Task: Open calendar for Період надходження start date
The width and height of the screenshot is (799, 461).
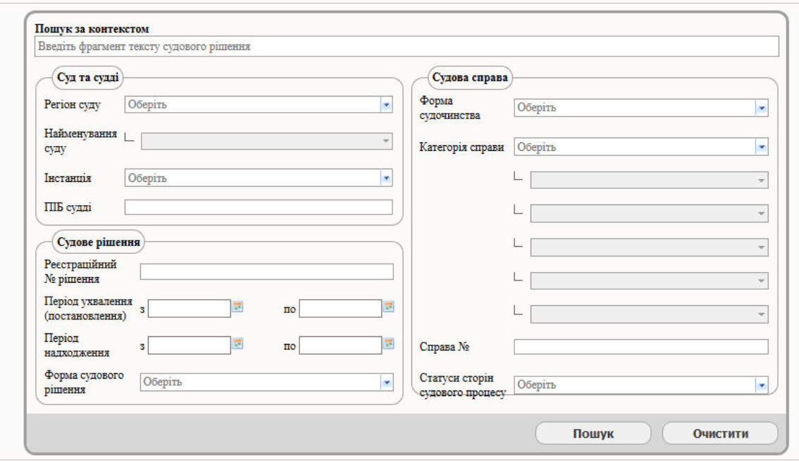Action: coord(237,344)
